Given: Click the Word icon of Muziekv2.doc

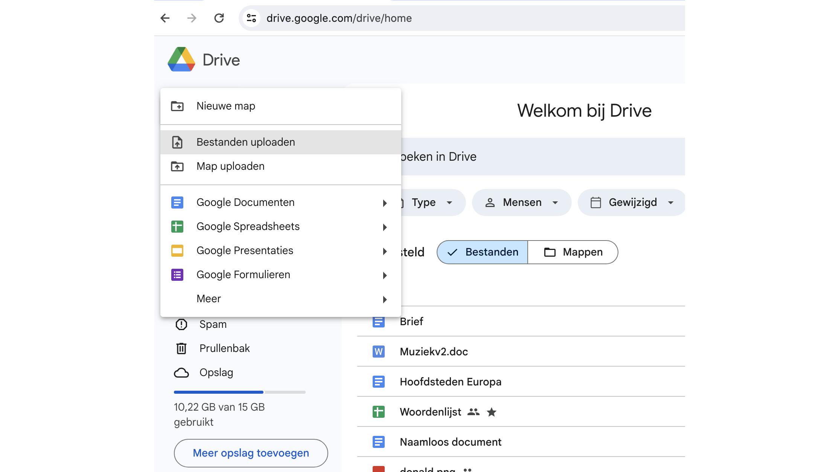Looking at the screenshot, I should tap(378, 352).
